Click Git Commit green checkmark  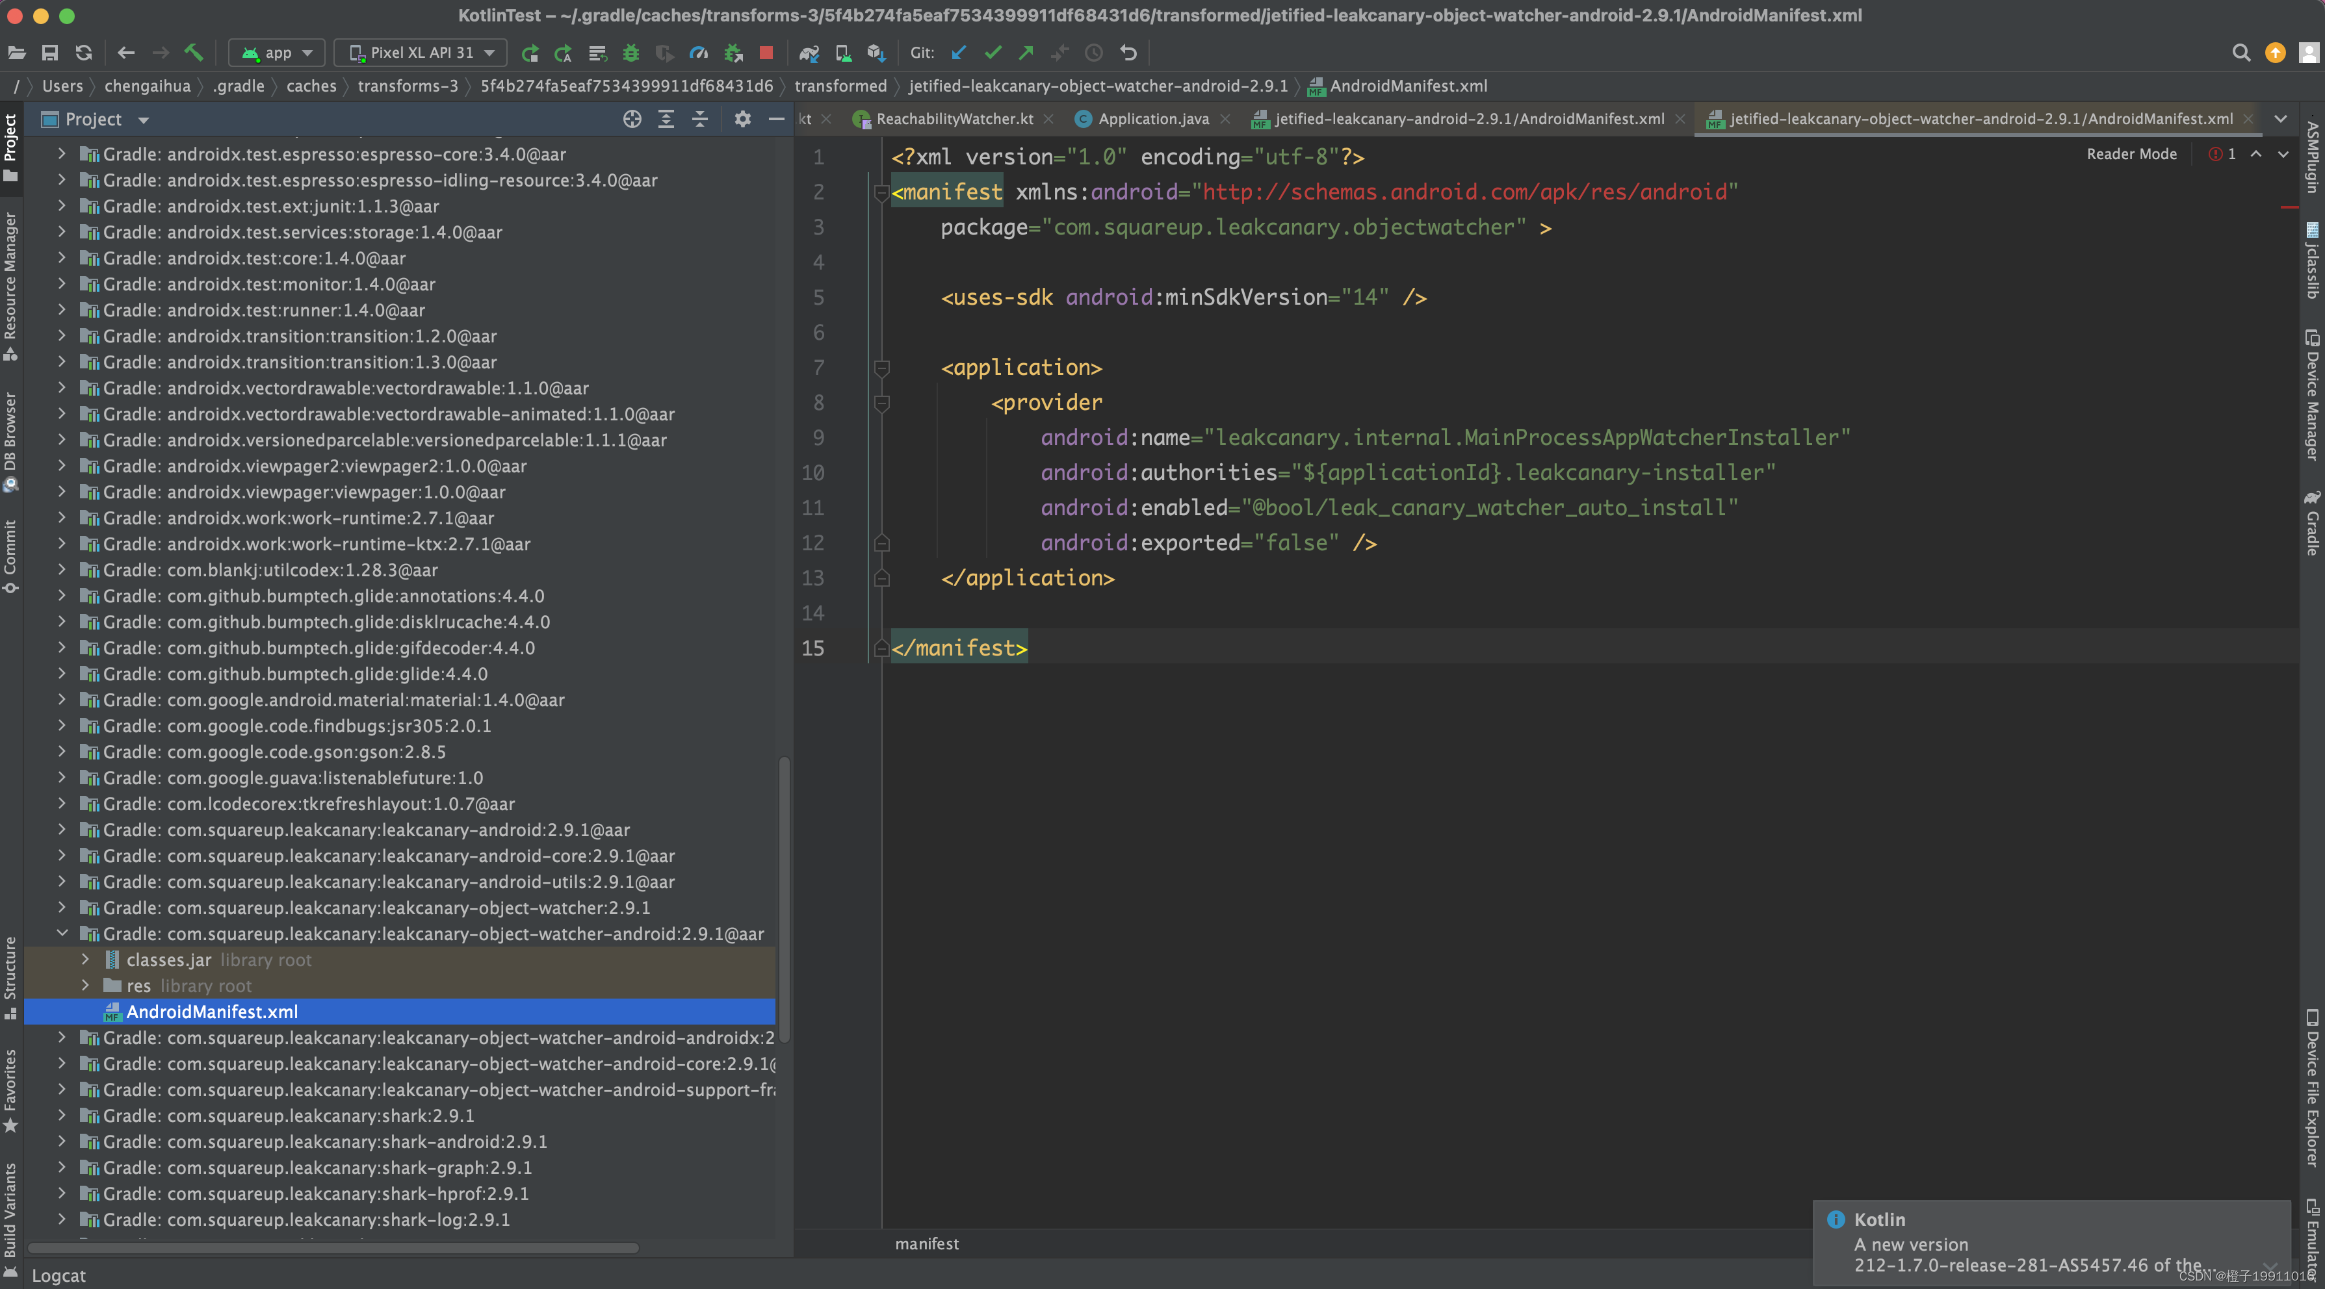(x=993, y=53)
